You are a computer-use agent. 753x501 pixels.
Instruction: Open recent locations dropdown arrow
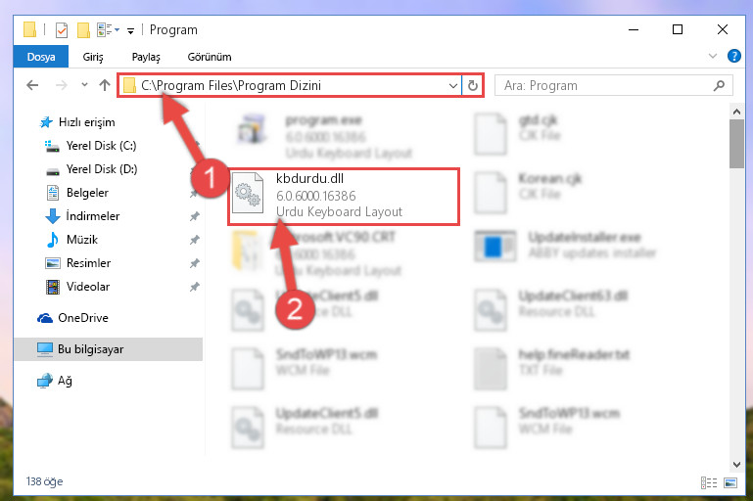[x=84, y=85]
